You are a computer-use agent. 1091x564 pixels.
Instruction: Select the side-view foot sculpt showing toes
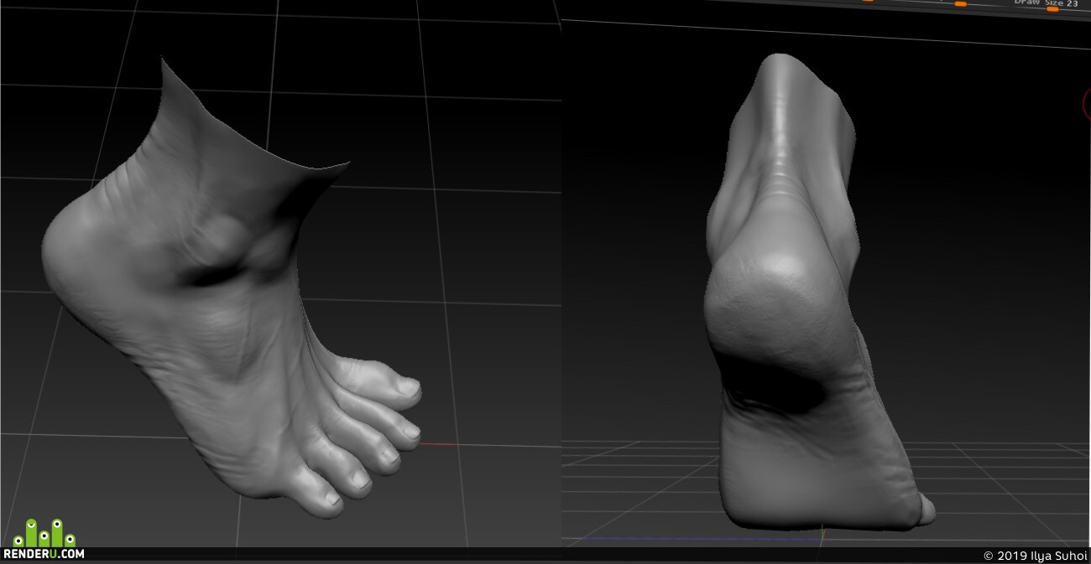[231, 289]
